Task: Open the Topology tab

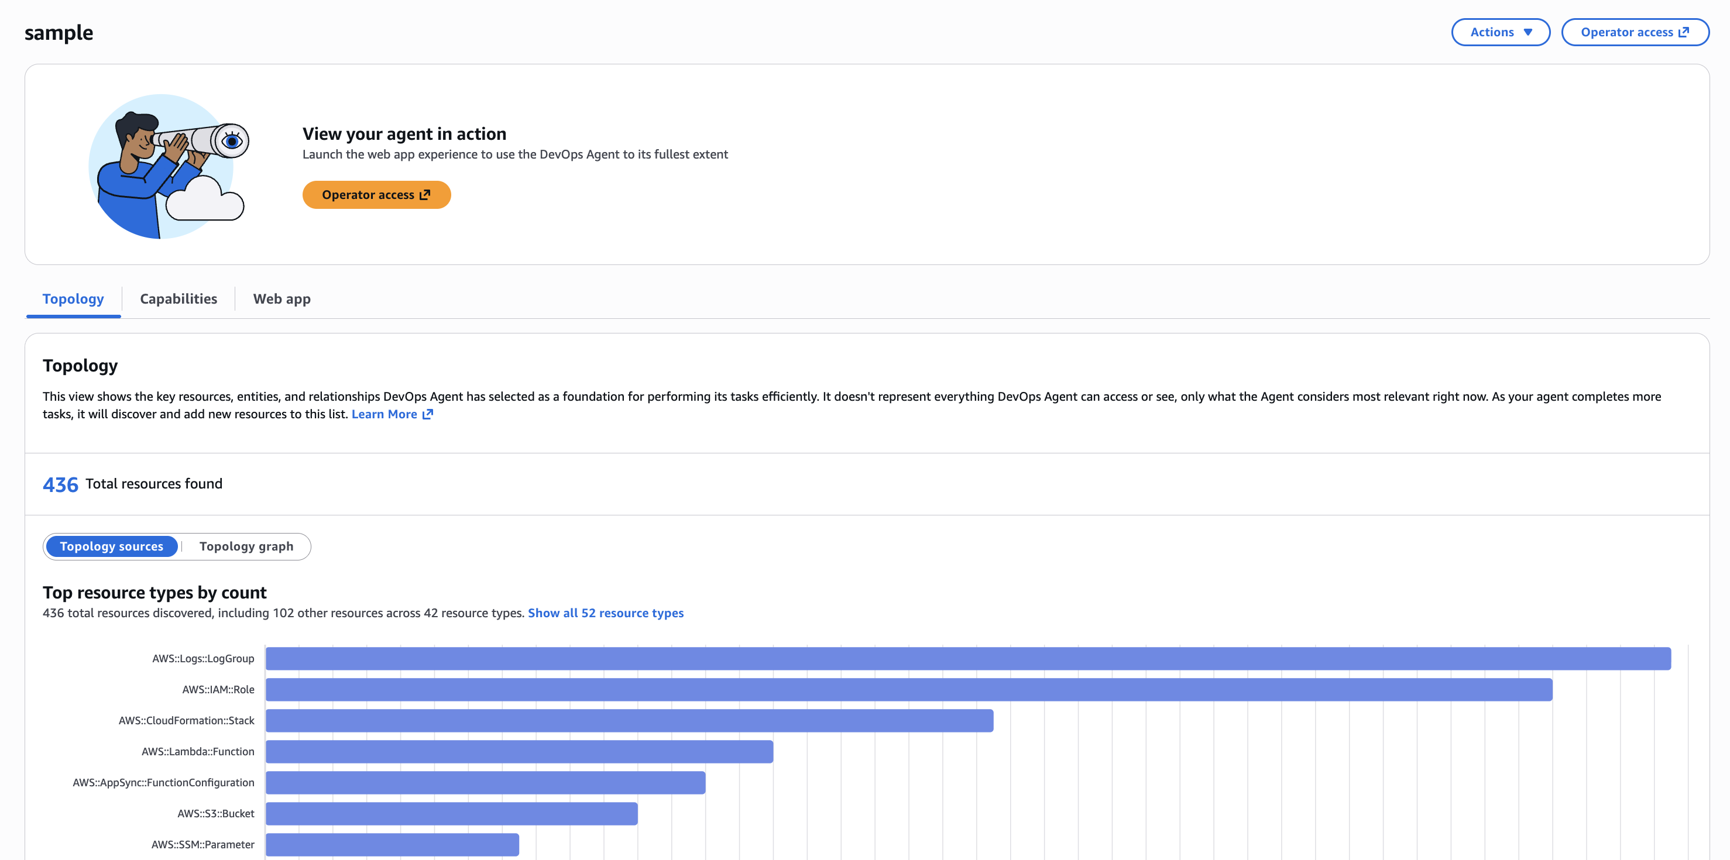Action: 73,299
